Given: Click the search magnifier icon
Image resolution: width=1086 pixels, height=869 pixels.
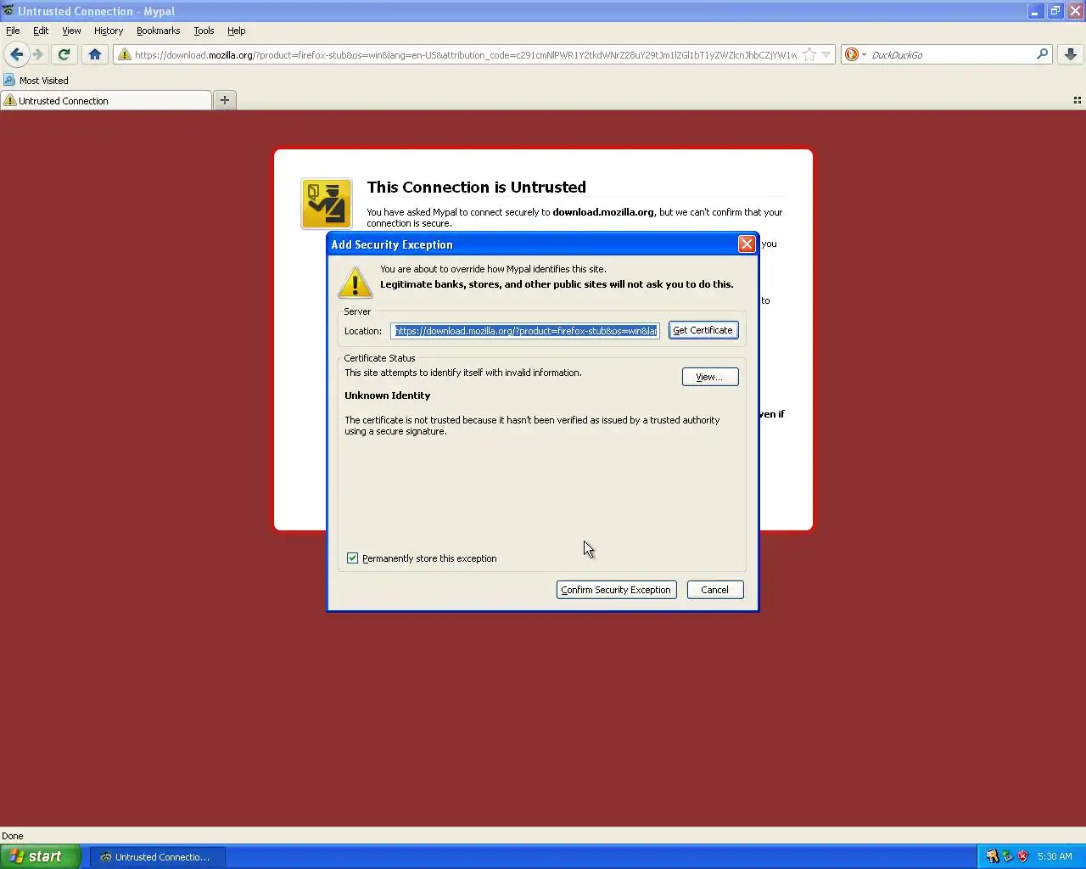Looking at the screenshot, I should pyautogui.click(x=1043, y=54).
